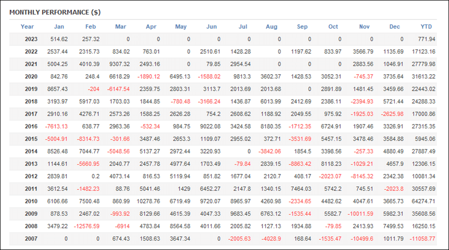Select the 9307.32 March 2021 cell
Image resolution: width=449 pixels, height=250 pixels.
tap(119, 64)
